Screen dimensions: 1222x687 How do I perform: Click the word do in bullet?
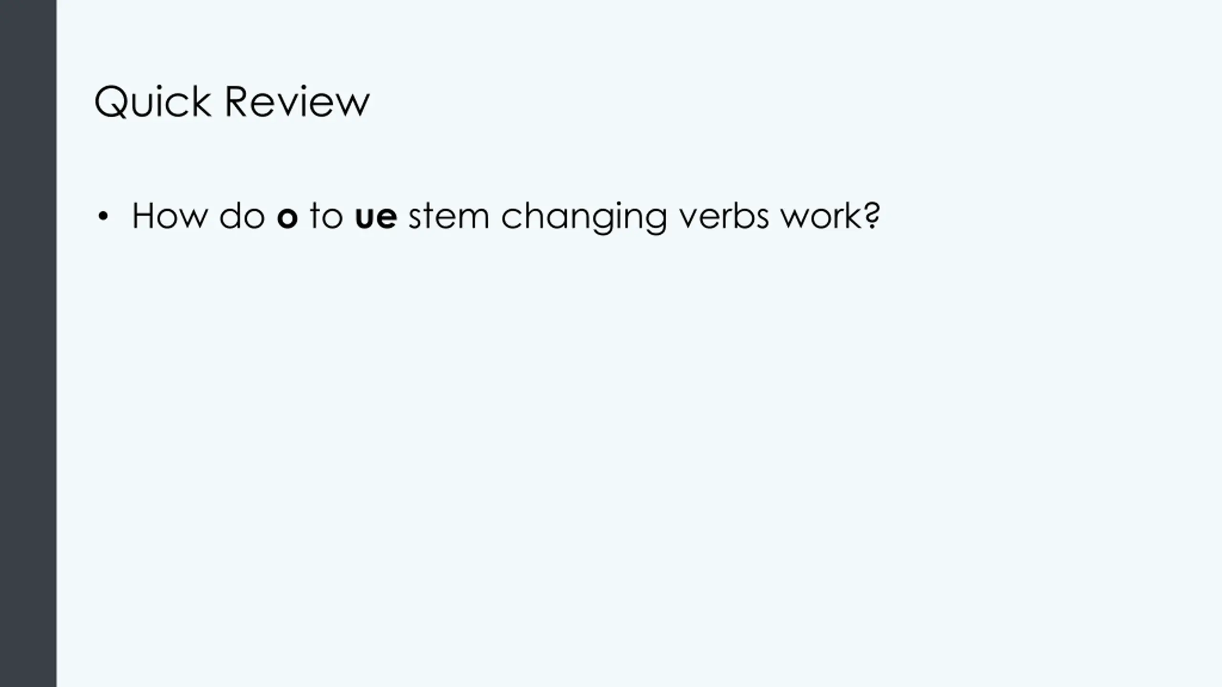[x=242, y=216]
